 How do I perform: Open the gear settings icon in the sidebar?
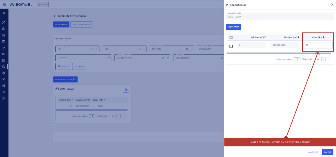(x=4, y=73)
